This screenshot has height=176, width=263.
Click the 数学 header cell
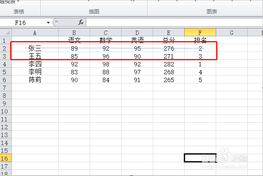point(105,40)
